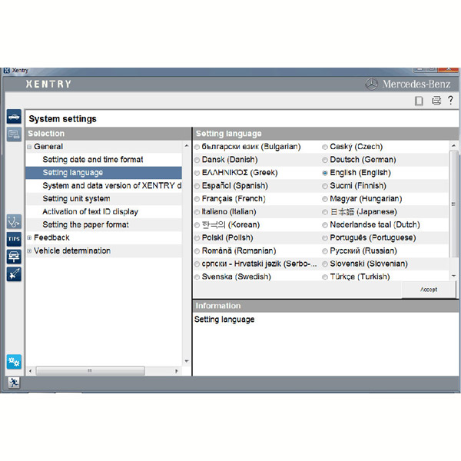Open the measurement probe sidebar icon

pos(14,274)
